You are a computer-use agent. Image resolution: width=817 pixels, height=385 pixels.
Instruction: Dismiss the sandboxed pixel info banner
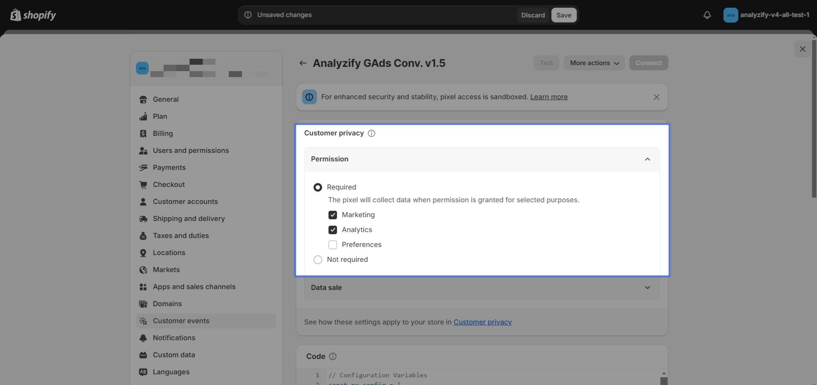(656, 97)
